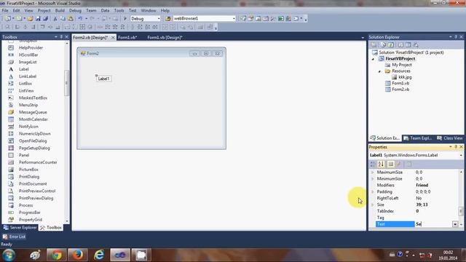The width and height of the screenshot is (466, 262).
Task: Collapse the FirsatVBProject node
Action: coord(374,59)
